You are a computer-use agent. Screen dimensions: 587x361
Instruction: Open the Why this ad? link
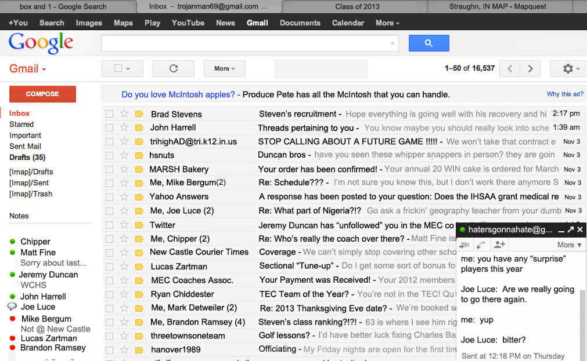coord(565,94)
